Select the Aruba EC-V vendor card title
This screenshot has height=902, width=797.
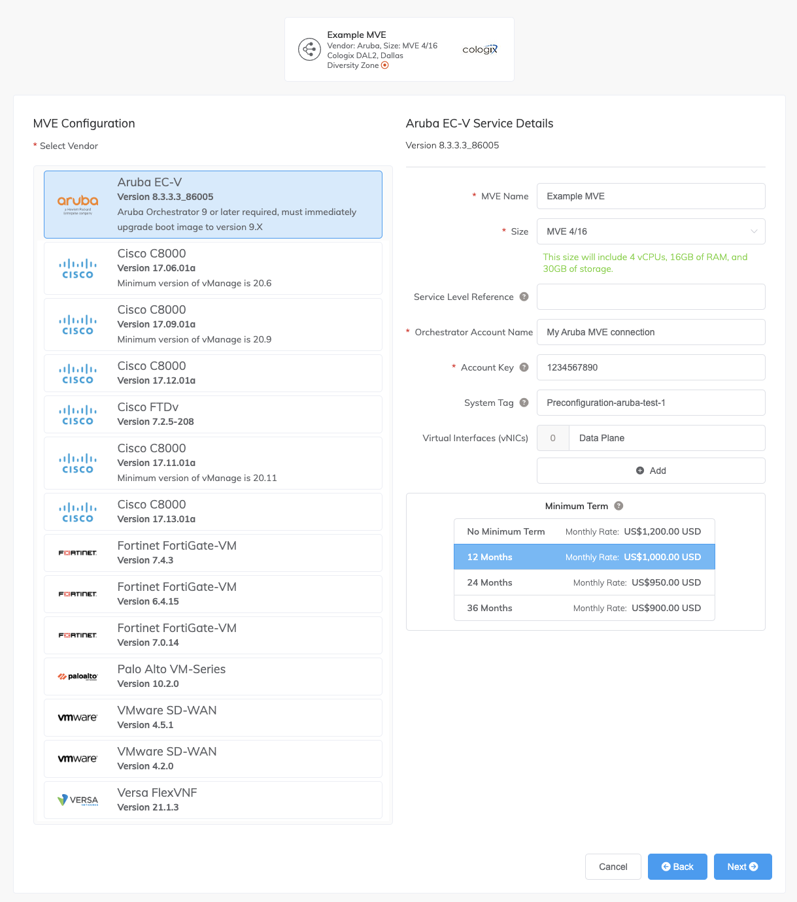click(150, 182)
